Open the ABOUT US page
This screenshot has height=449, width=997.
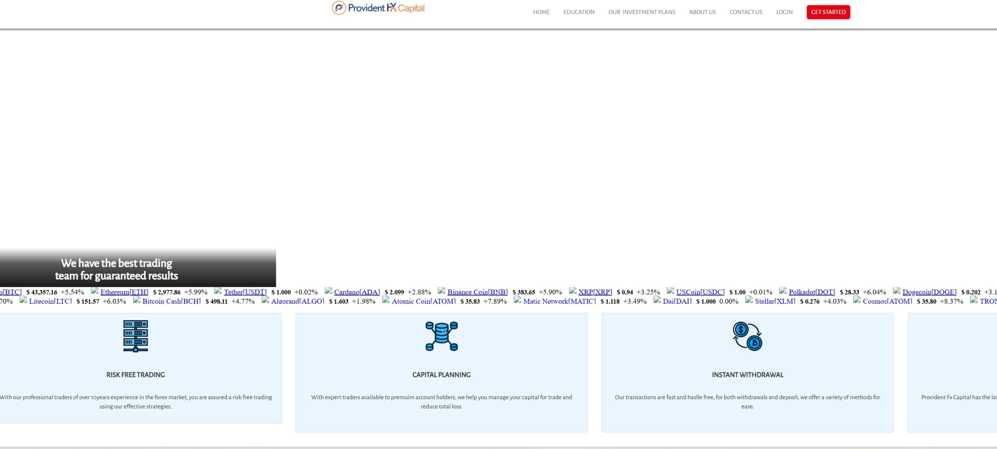click(x=702, y=12)
